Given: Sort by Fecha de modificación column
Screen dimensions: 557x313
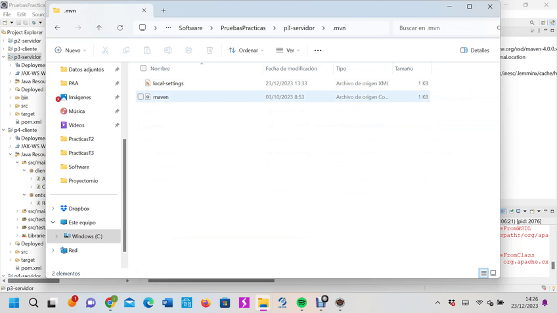Looking at the screenshot, I should pos(291,69).
